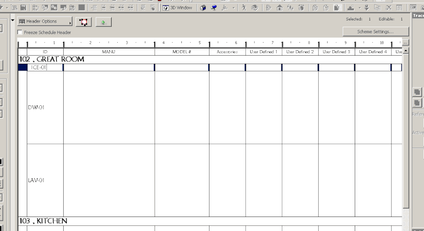Click the first icon in the Trace panel
The width and height of the screenshot is (424, 231).
coord(417,92)
